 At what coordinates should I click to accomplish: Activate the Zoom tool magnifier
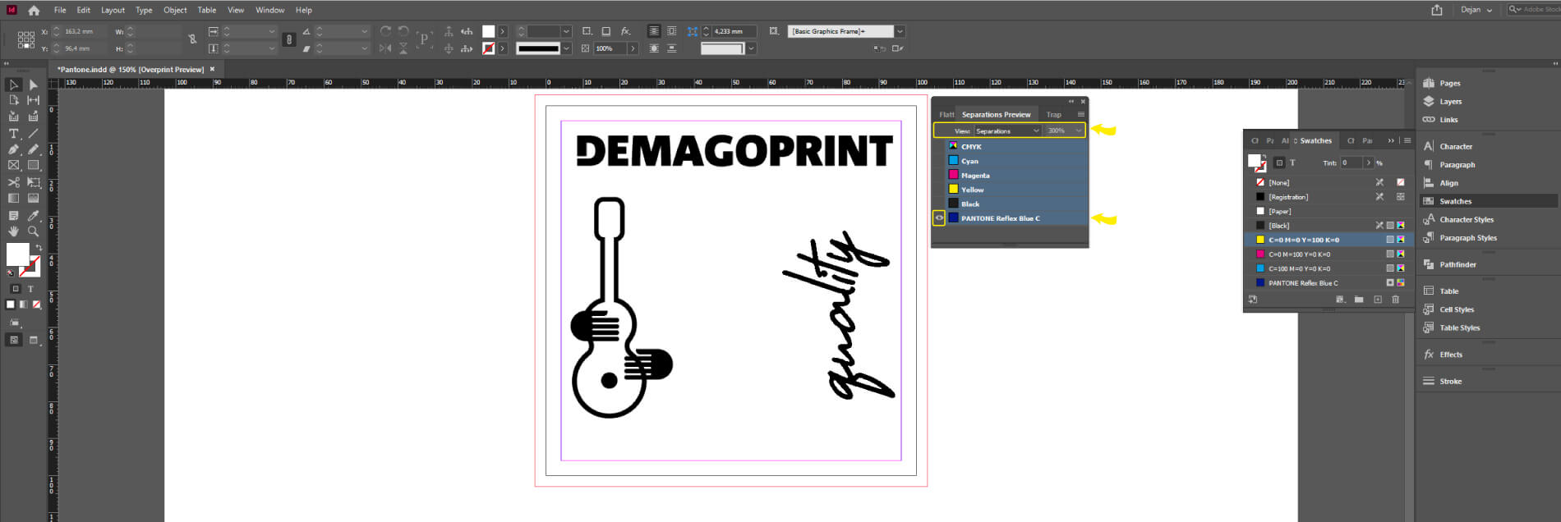tap(33, 231)
